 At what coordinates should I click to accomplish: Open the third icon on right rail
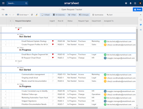[141, 30]
